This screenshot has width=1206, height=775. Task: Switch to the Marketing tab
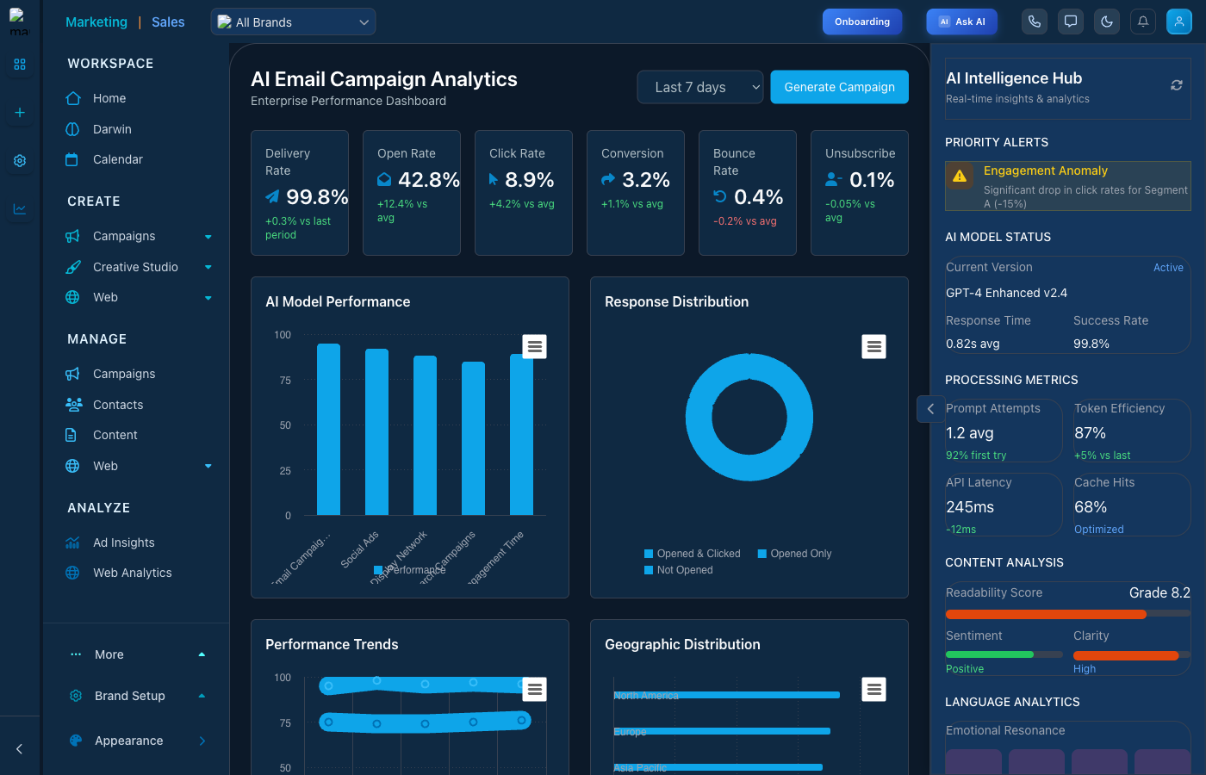tap(96, 22)
